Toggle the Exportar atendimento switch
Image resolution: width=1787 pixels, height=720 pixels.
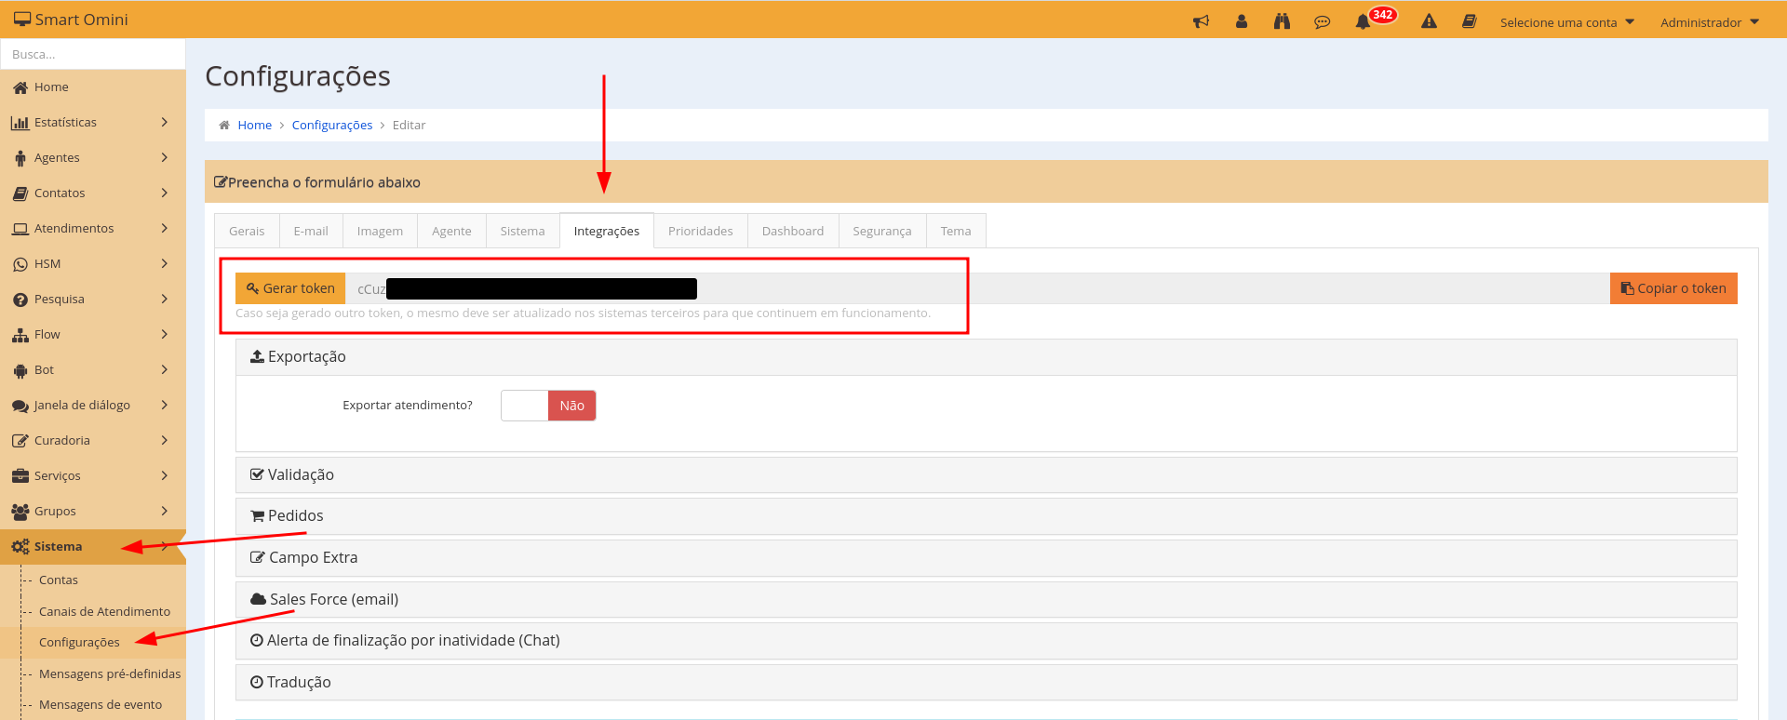(x=548, y=406)
